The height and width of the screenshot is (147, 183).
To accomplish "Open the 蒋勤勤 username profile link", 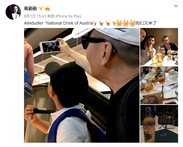I will (x=30, y=9).
